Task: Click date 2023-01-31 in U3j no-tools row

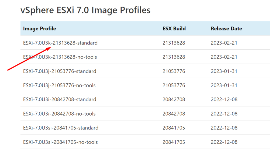Action: [x=224, y=85]
